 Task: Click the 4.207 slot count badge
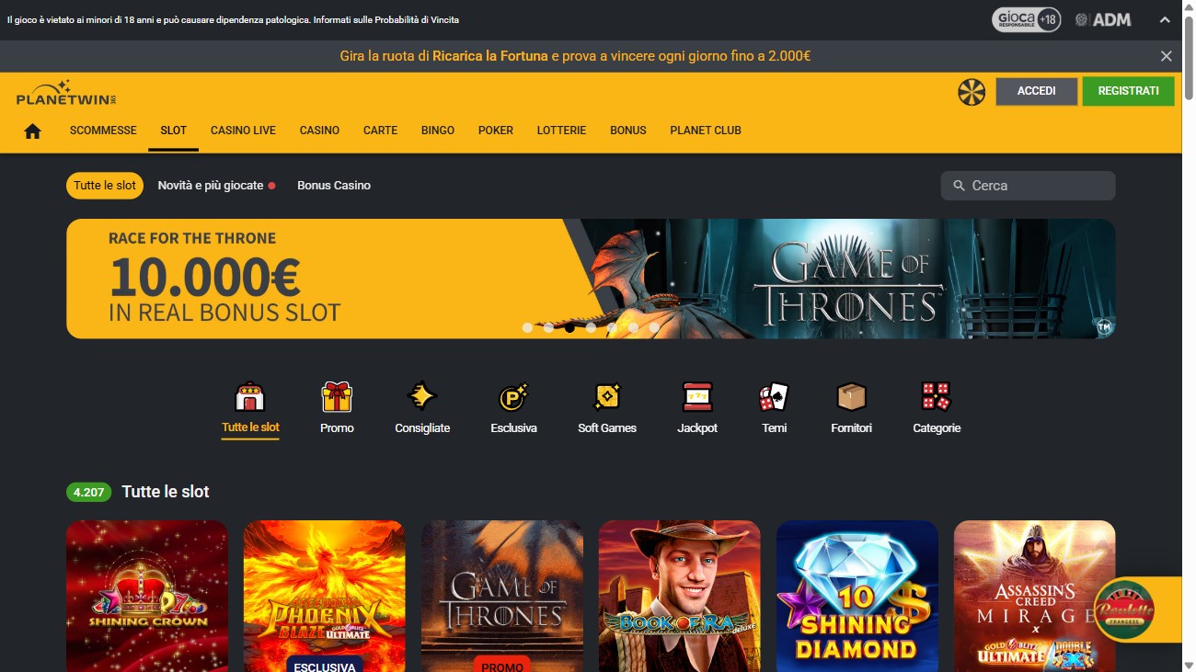[88, 492]
